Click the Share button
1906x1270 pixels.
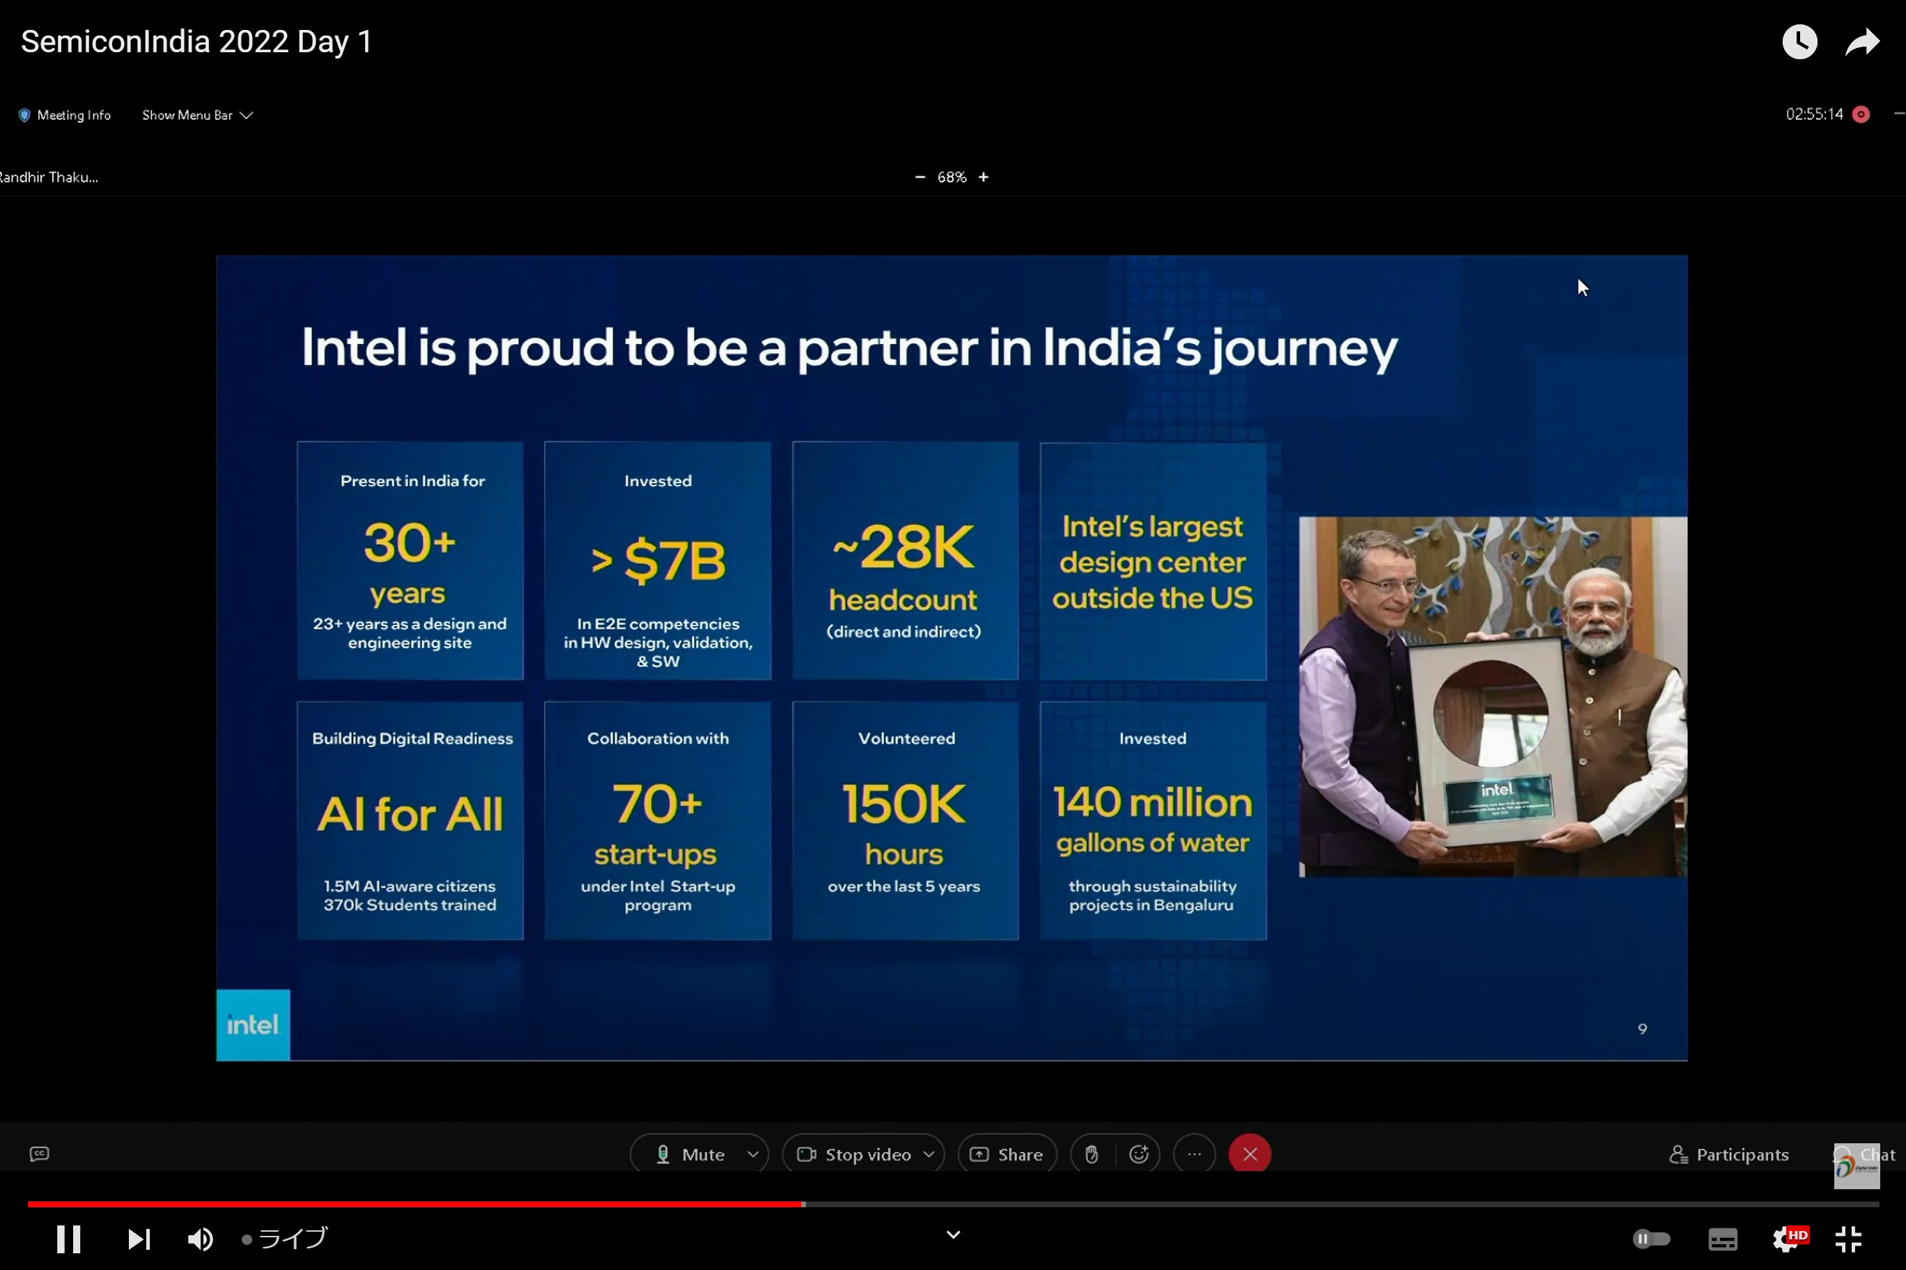(x=1007, y=1154)
